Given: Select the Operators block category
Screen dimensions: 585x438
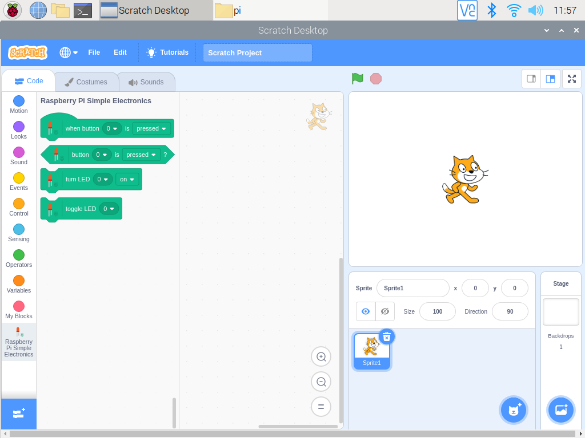Looking at the screenshot, I should [x=19, y=259].
